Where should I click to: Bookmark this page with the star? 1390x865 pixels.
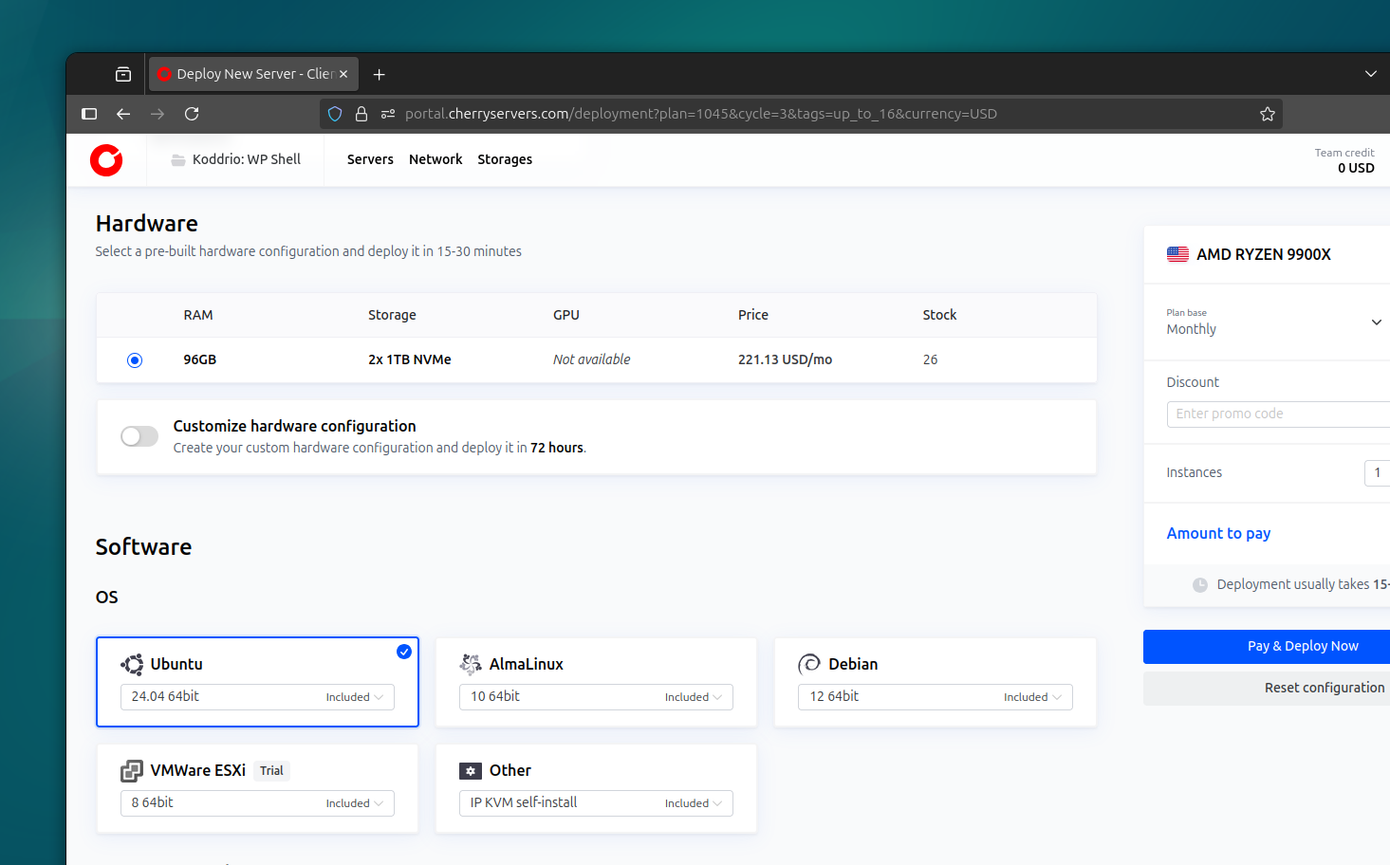1268,114
